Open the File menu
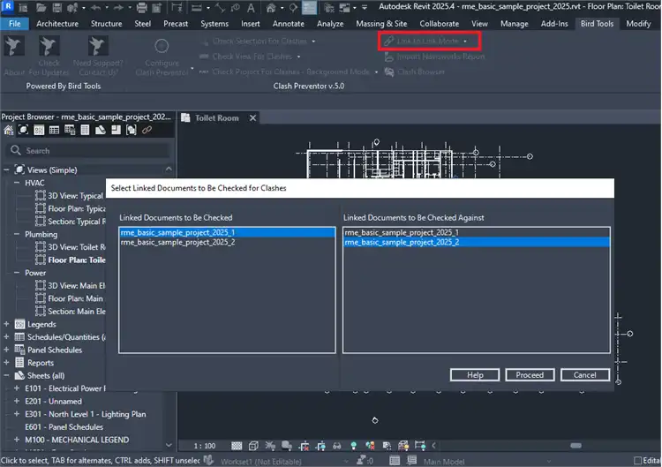Image resolution: width=662 pixels, height=467 pixels. click(x=15, y=24)
